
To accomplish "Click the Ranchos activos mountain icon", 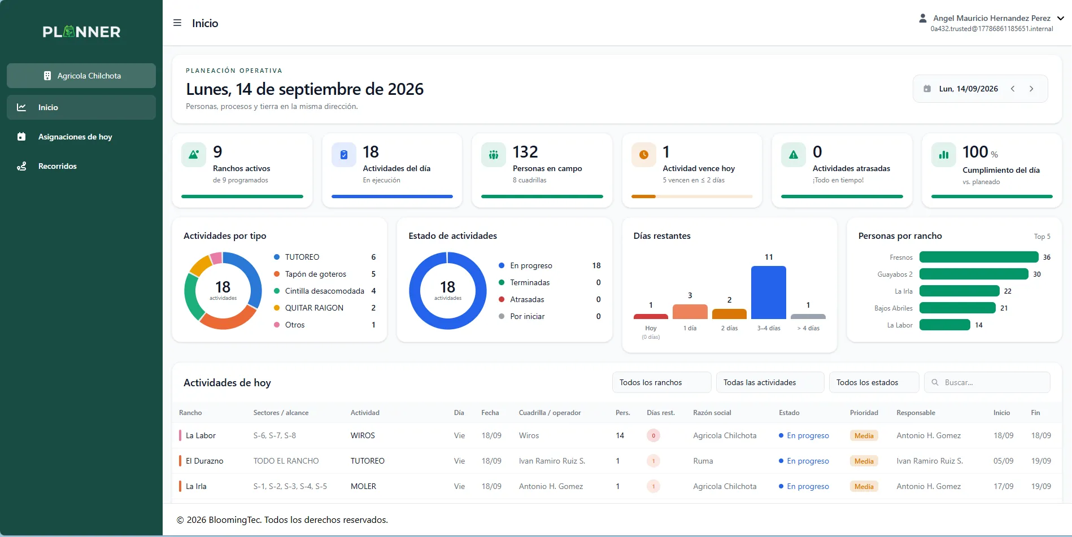I will tap(194, 155).
